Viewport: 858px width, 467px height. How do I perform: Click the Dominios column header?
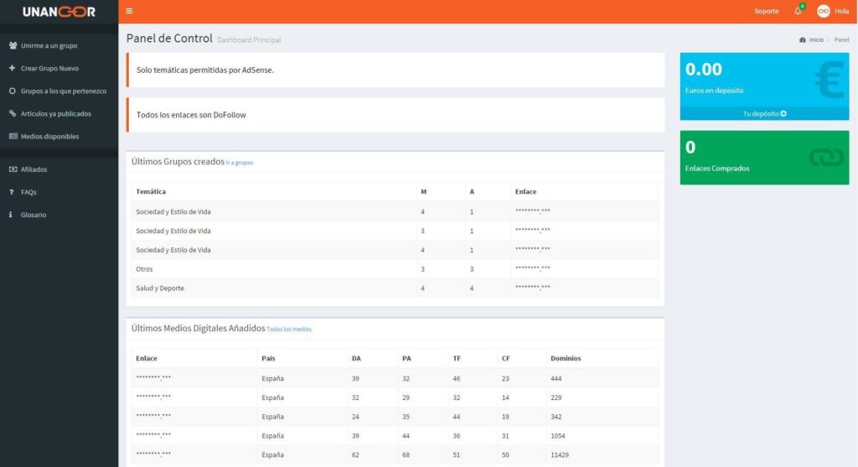point(566,358)
